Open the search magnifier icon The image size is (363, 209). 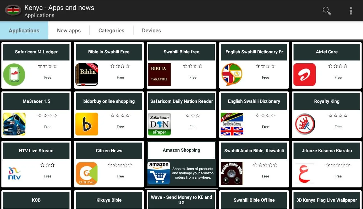[327, 11]
